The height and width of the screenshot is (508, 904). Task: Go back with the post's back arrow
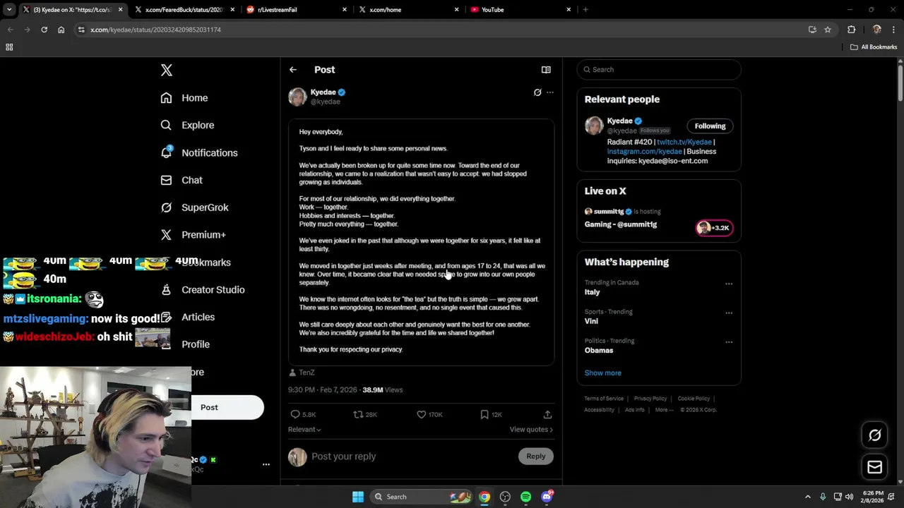click(x=293, y=70)
